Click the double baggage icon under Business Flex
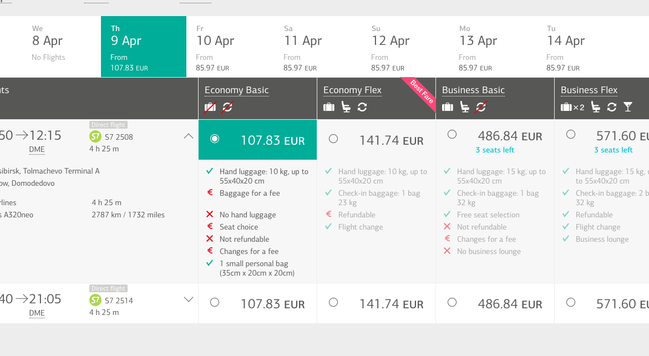649x356 pixels. click(x=572, y=107)
